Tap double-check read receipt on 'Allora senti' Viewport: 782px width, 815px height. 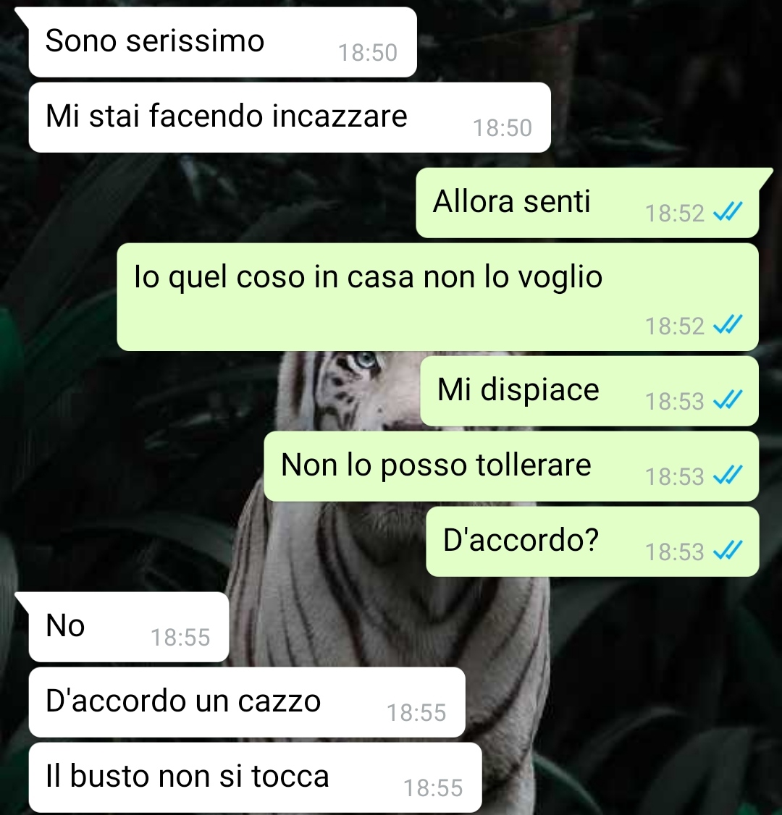(x=728, y=211)
